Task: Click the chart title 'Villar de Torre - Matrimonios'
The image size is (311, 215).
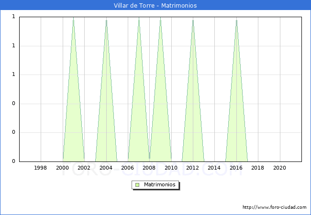Action: (x=155, y=5)
